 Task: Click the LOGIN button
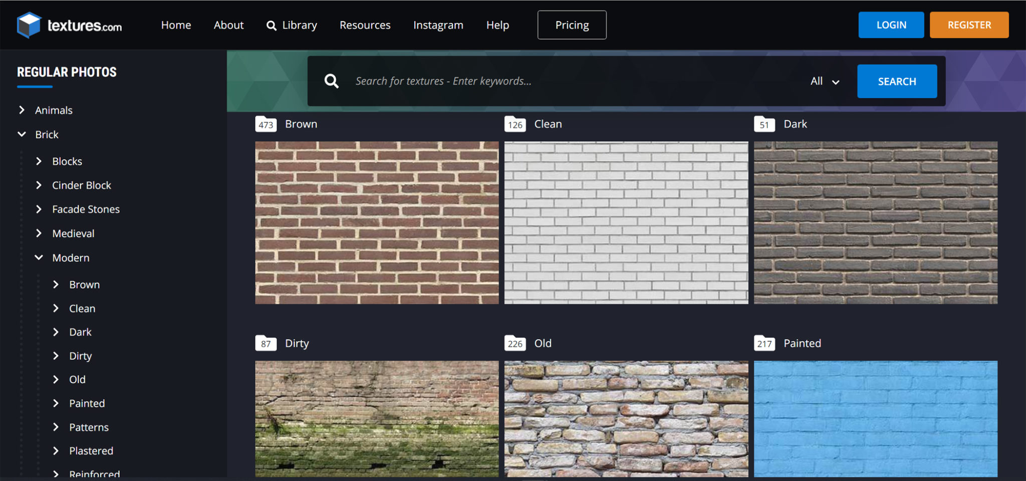pos(891,24)
